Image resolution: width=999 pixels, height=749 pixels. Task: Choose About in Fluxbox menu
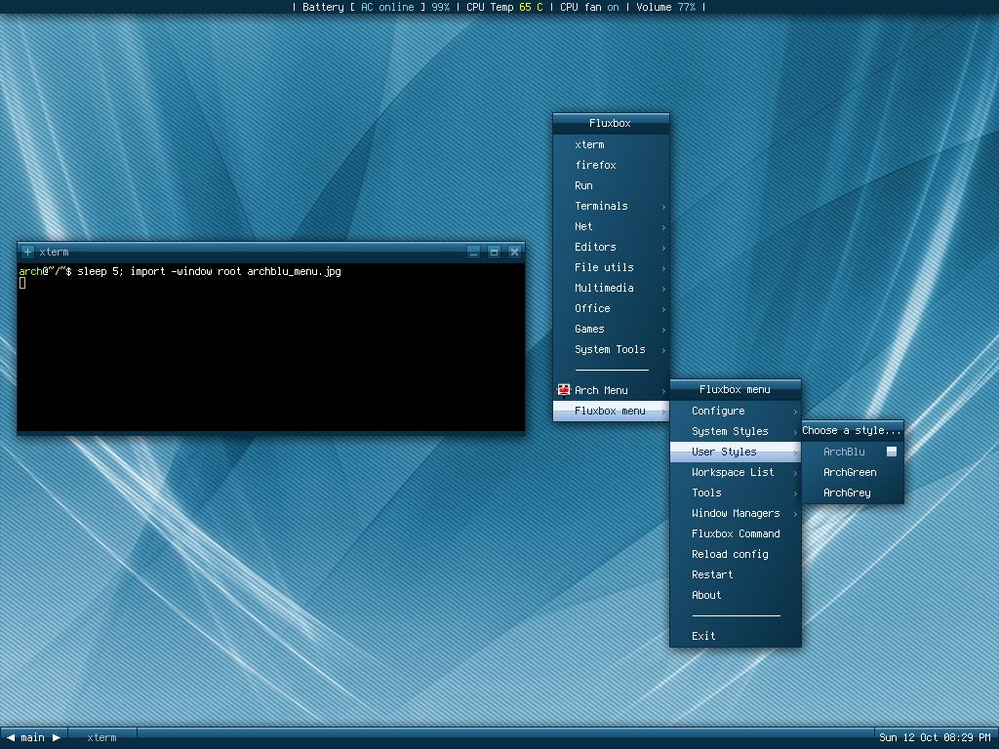tap(736, 595)
